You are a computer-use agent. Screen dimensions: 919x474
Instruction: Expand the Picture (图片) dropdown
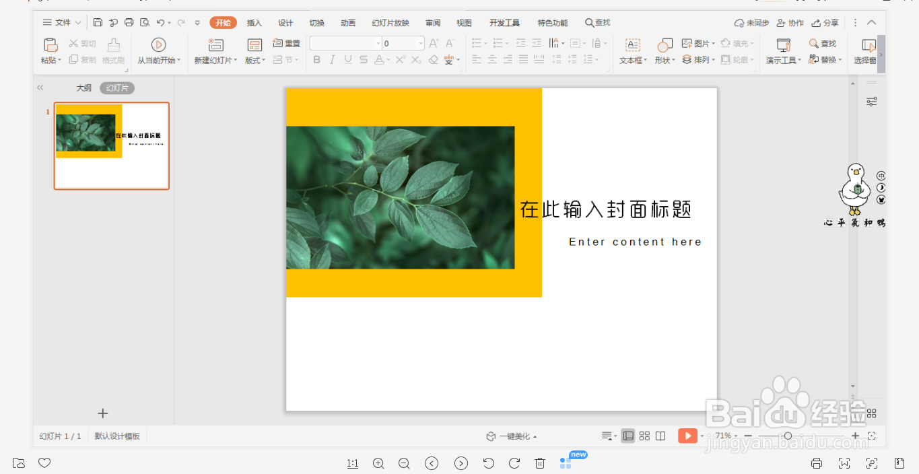714,44
